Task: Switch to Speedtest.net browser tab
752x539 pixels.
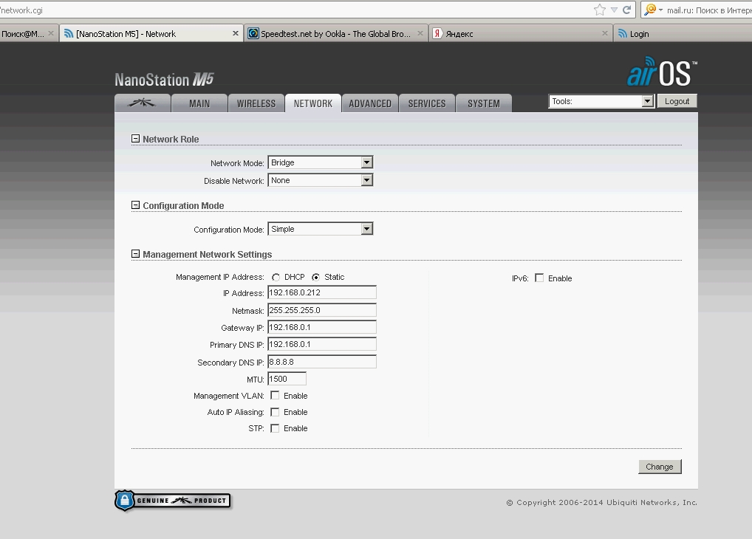Action: click(335, 33)
